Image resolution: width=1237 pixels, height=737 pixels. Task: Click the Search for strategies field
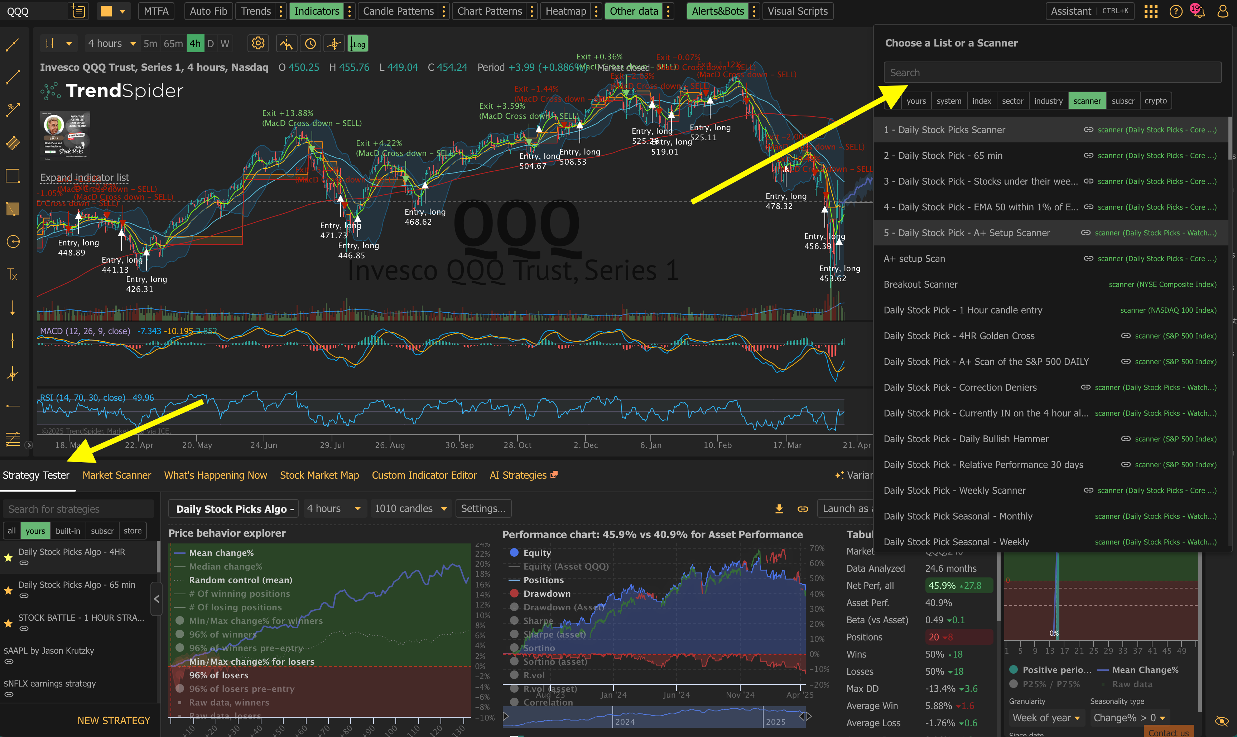pyautogui.click(x=78, y=509)
